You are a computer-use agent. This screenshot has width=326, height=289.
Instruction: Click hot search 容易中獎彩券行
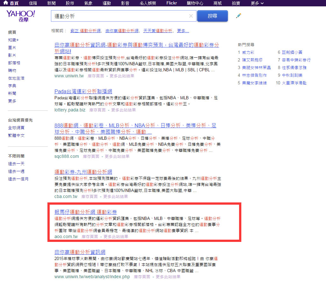click(296, 60)
